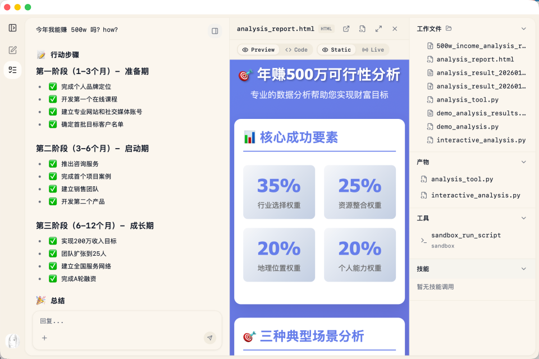Select the compose/new chat icon in sidebar
This screenshot has width=539, height=359.
tap(12, 49)
